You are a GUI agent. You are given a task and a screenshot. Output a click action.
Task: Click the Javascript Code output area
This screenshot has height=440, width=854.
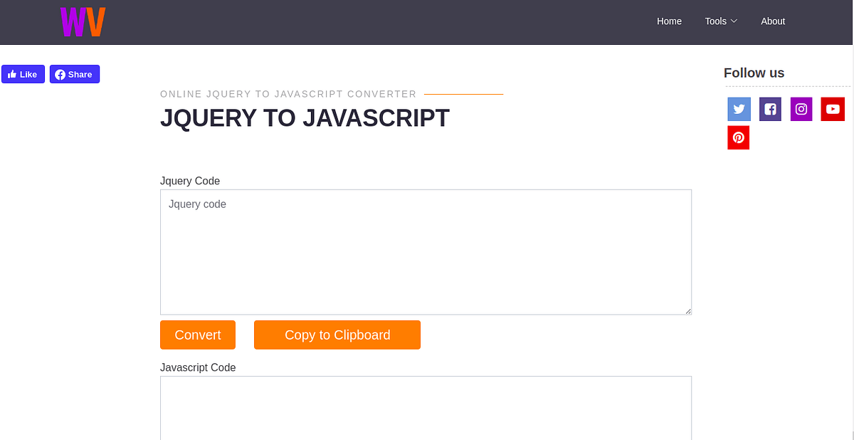(426, 409)
